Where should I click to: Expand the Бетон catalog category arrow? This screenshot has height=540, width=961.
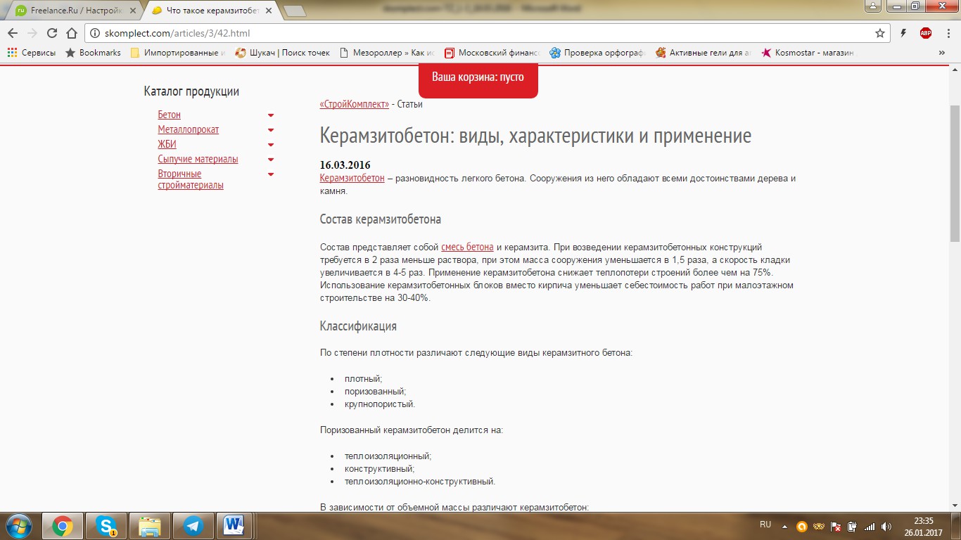271,115
